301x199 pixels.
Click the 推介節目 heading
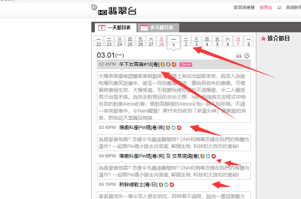(278, 38)
